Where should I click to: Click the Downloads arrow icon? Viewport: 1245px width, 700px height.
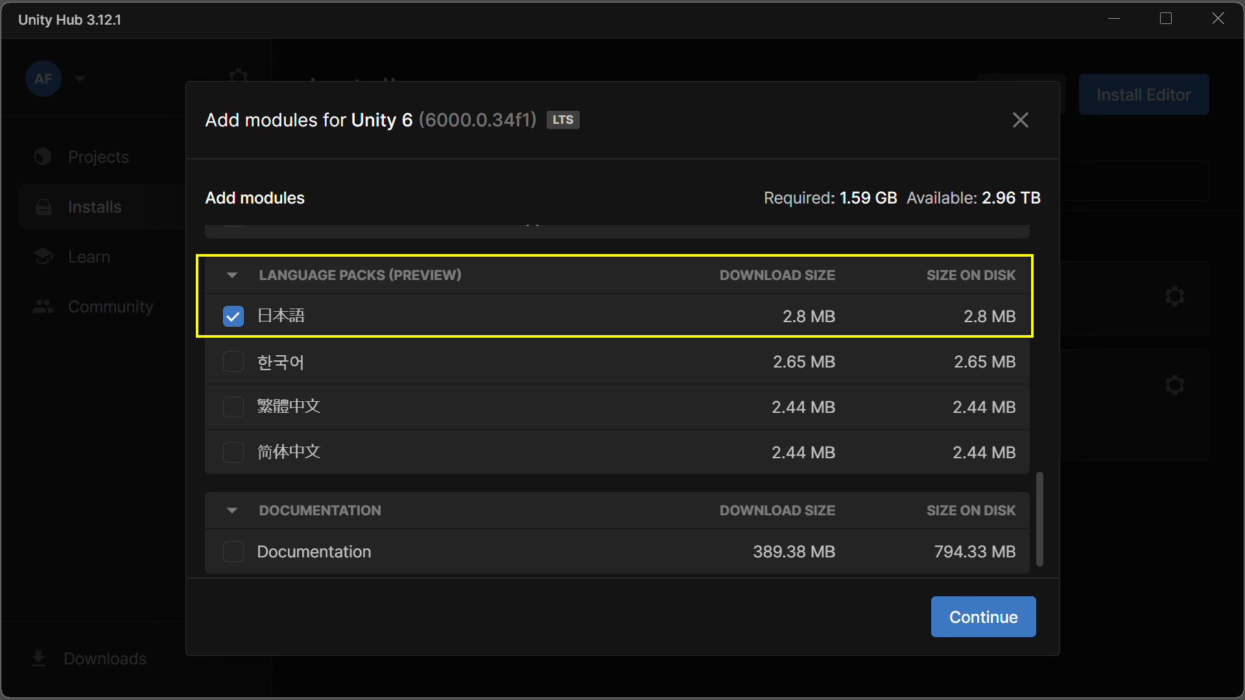point(39,659)
